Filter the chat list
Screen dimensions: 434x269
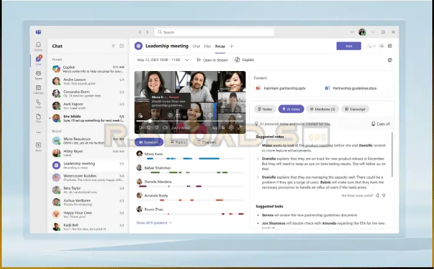tap(113, 46)
